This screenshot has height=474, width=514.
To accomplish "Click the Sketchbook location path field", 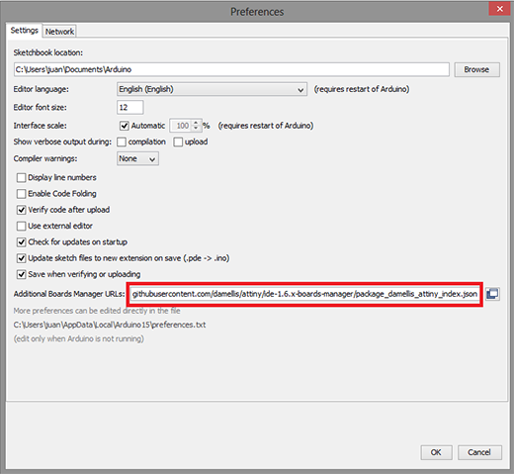I will 231,69.
